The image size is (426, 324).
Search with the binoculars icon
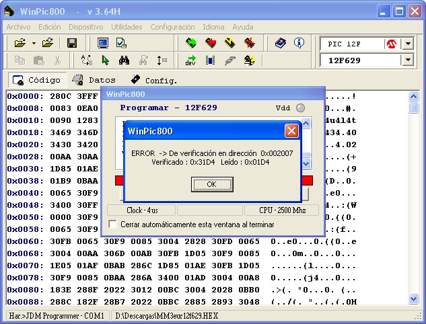124,60
